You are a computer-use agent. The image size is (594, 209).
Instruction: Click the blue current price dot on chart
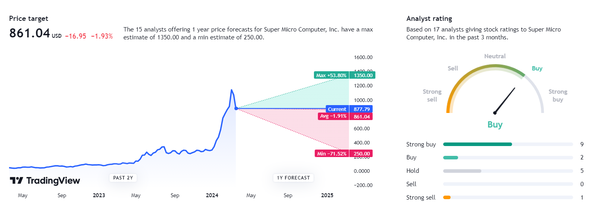(236, 108)
